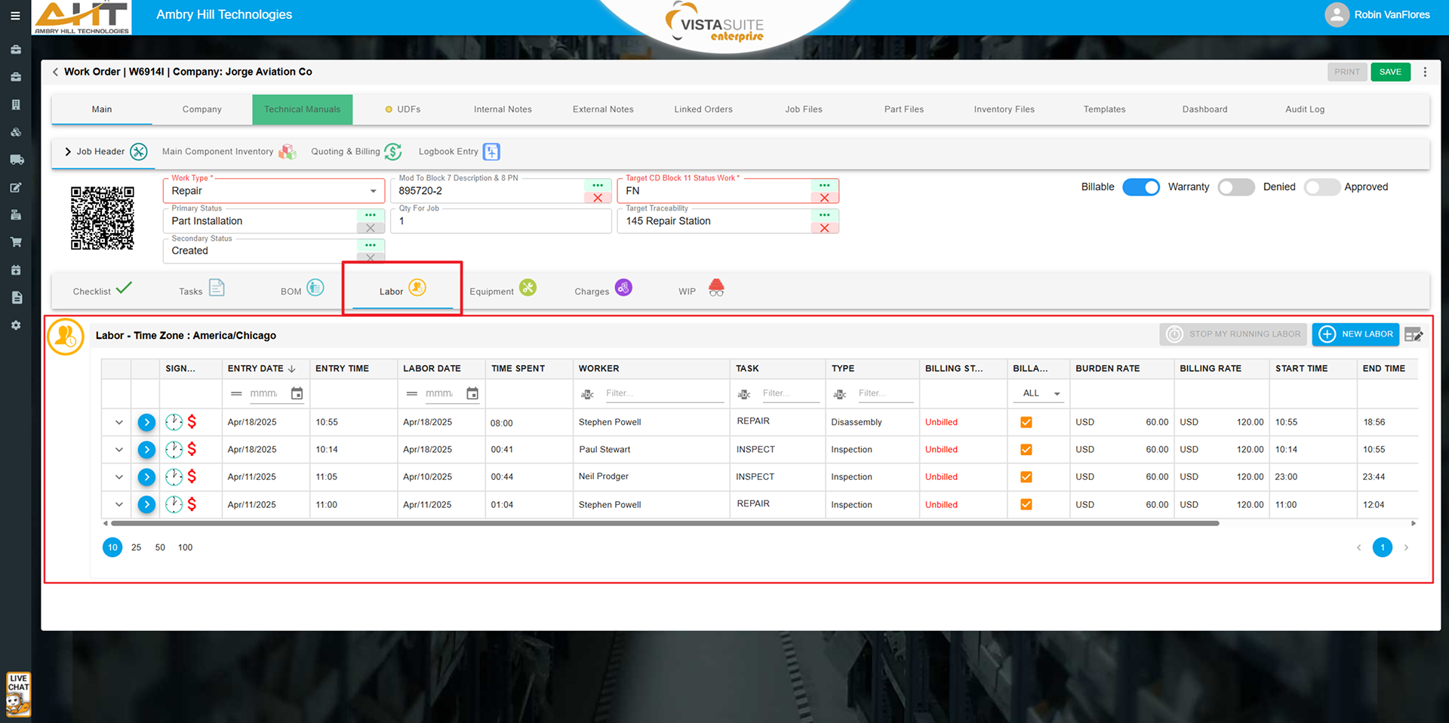Click the NEW LABOR button

point(1355,334)
